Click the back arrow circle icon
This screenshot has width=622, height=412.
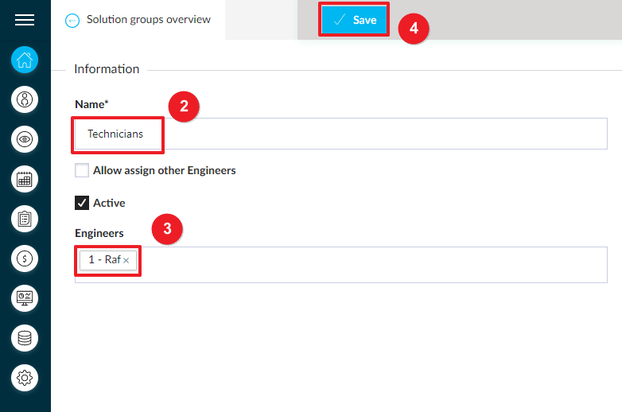pos(72,21)
